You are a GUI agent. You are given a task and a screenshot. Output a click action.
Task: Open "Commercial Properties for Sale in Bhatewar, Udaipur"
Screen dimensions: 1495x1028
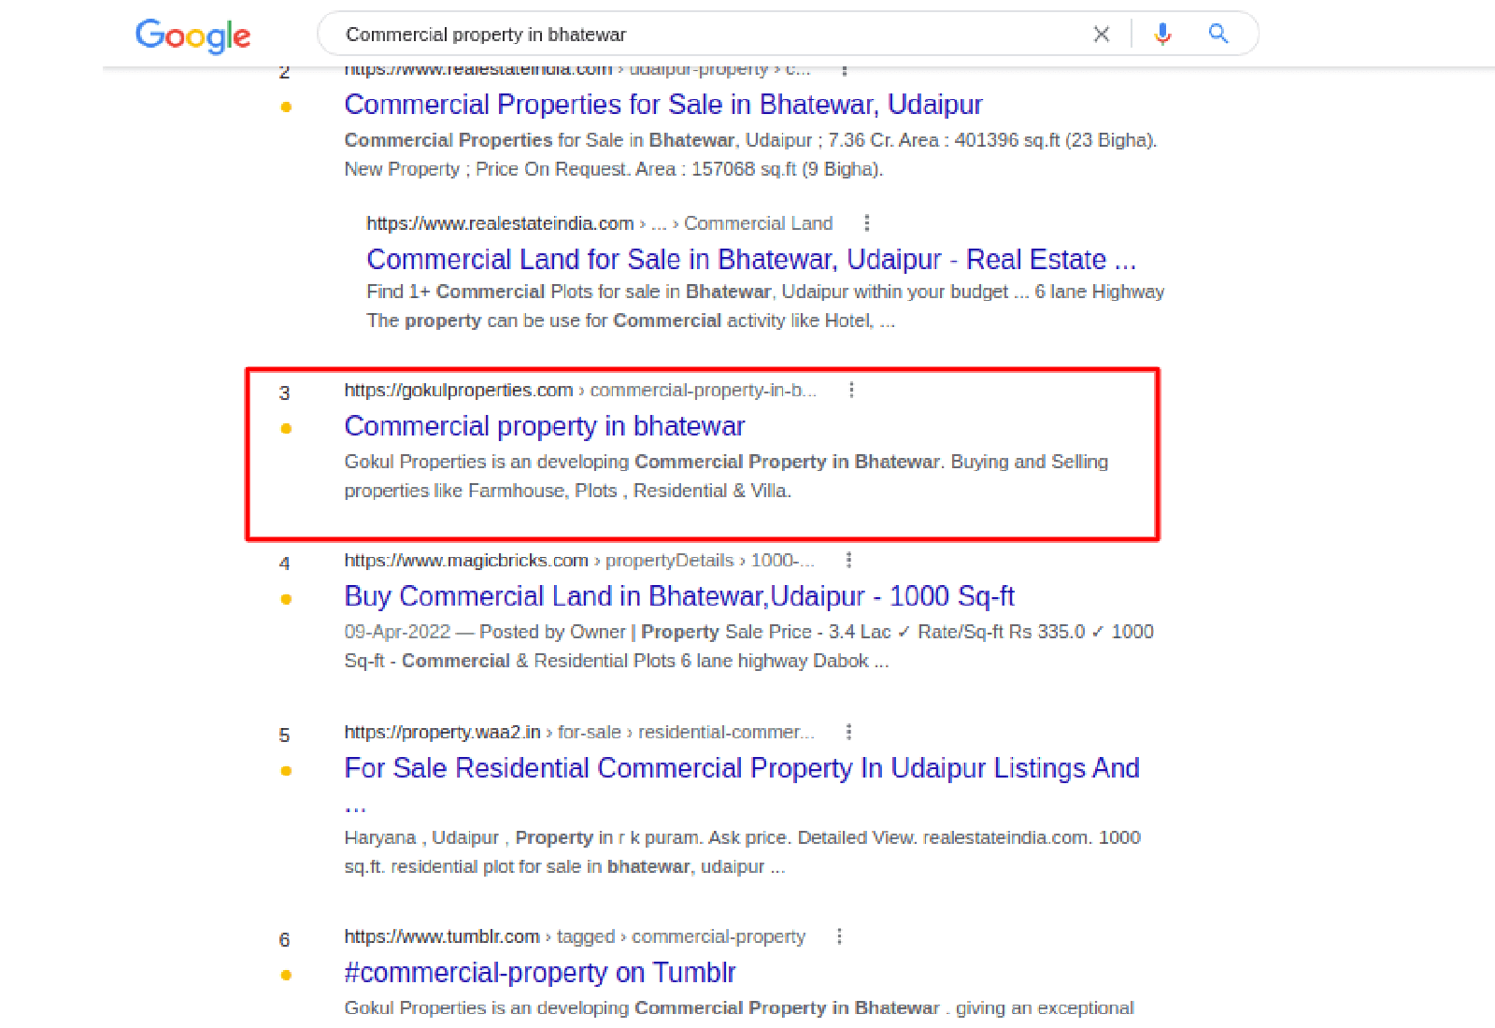662,105
